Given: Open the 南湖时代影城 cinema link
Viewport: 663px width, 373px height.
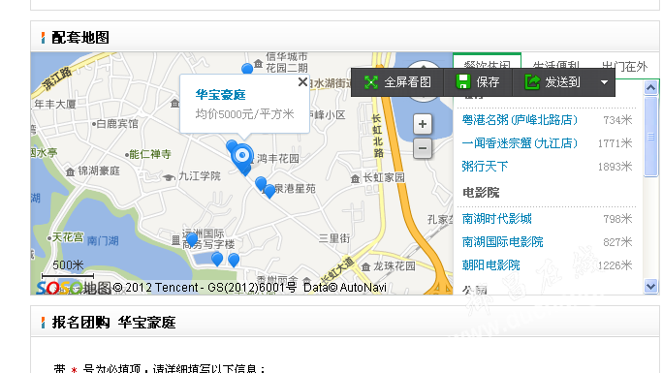Looking at the screenshot, I should point(497,219).
